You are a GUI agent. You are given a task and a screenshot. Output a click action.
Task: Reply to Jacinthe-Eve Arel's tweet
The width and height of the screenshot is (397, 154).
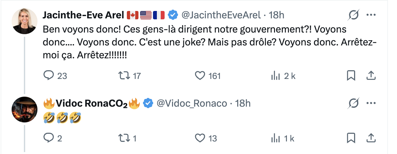coord(48,76)
